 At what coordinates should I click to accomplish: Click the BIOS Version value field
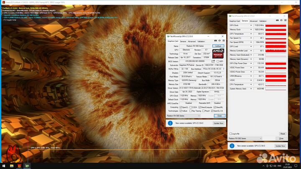(x=195, y=61)
